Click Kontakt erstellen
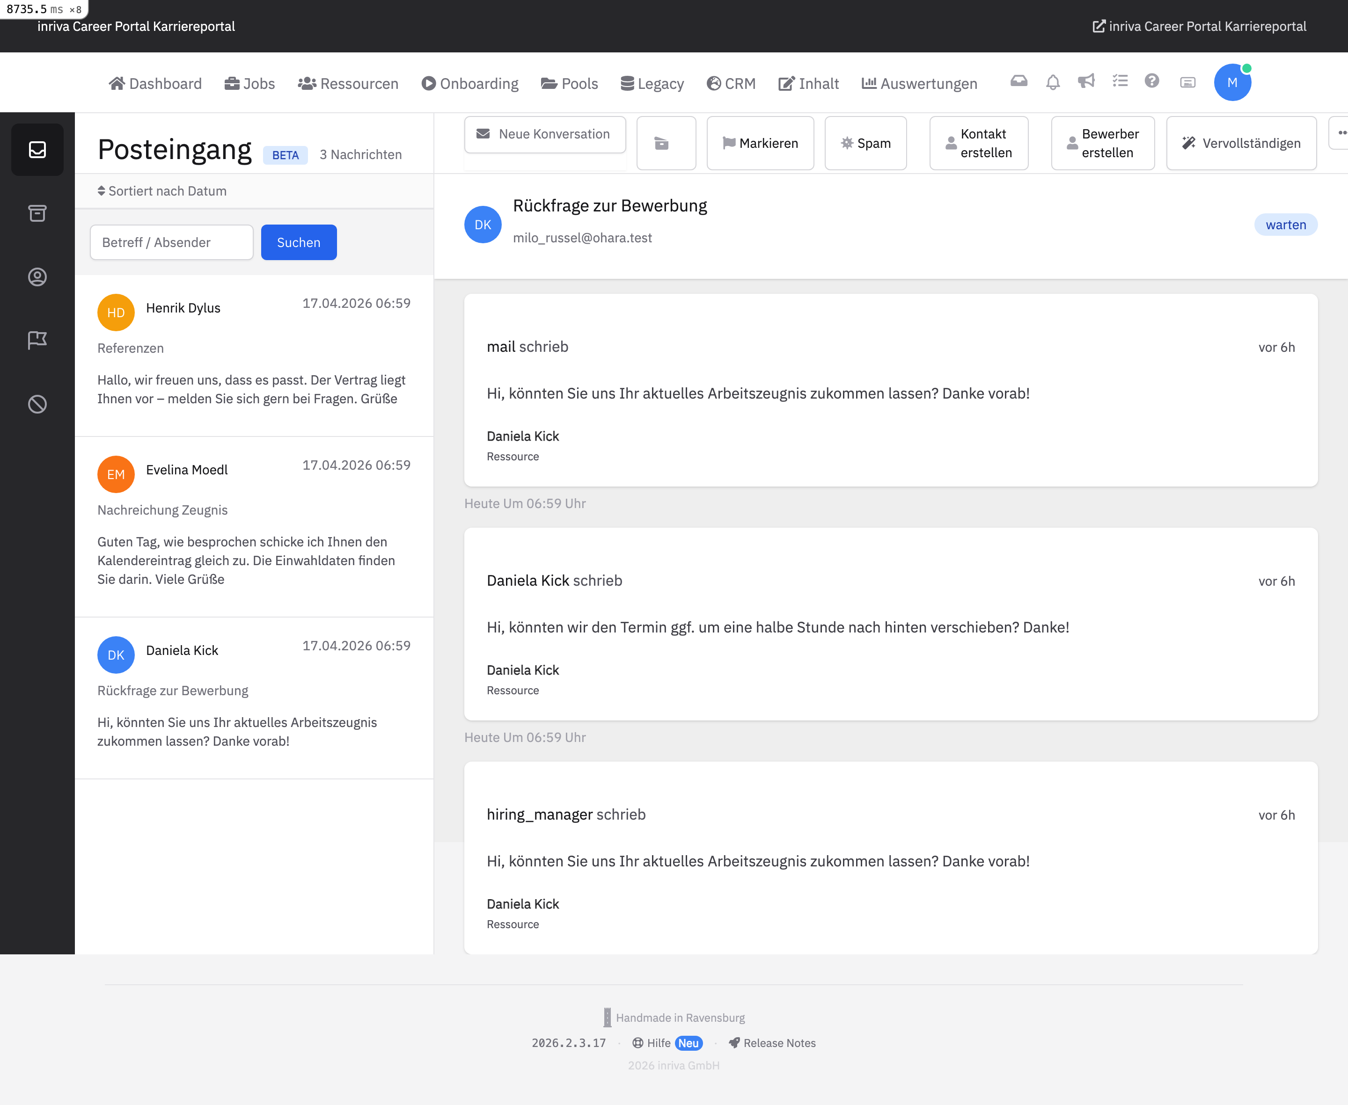The width and height of the screenshot is (1348, 1105). point(979,143)
